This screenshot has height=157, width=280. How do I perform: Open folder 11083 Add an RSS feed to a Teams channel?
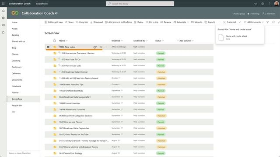click(79, 78)
